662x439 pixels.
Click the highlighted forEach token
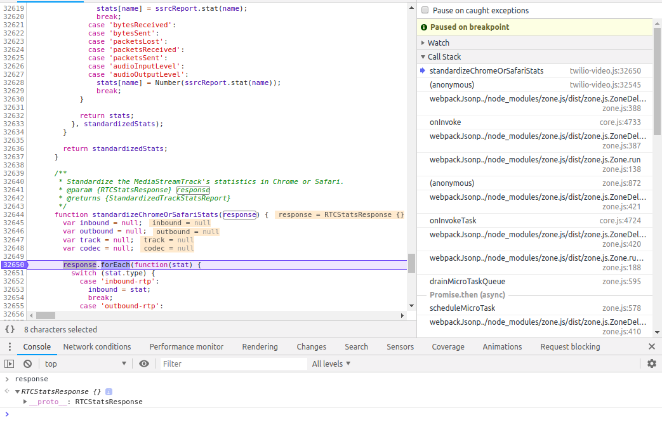(x=116, y=265)
